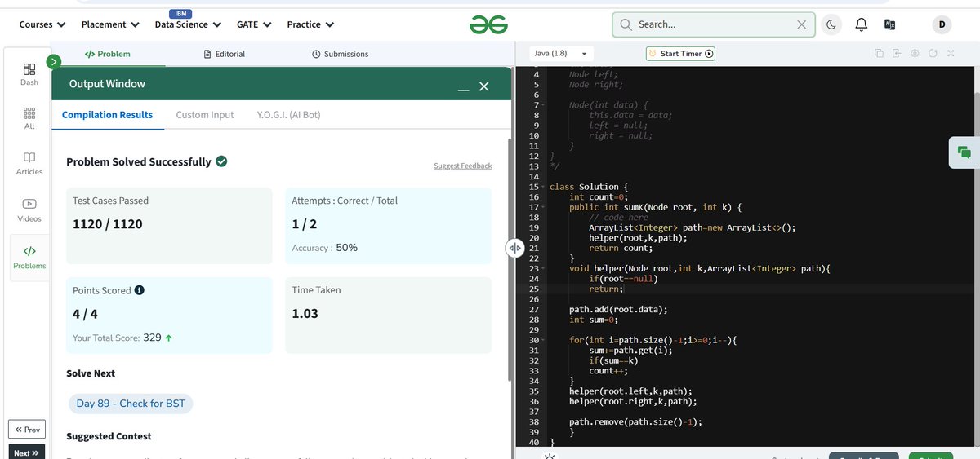This screenshot has width=980, height=459.
Task: Switch to the Submissions tab
Action: pos(340,54)
